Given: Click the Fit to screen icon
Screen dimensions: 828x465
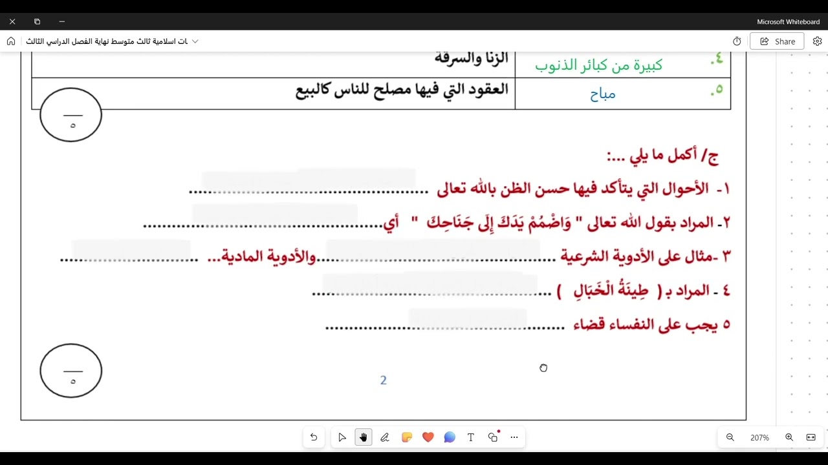Looking at the screenshot, I should pos(811,437).
